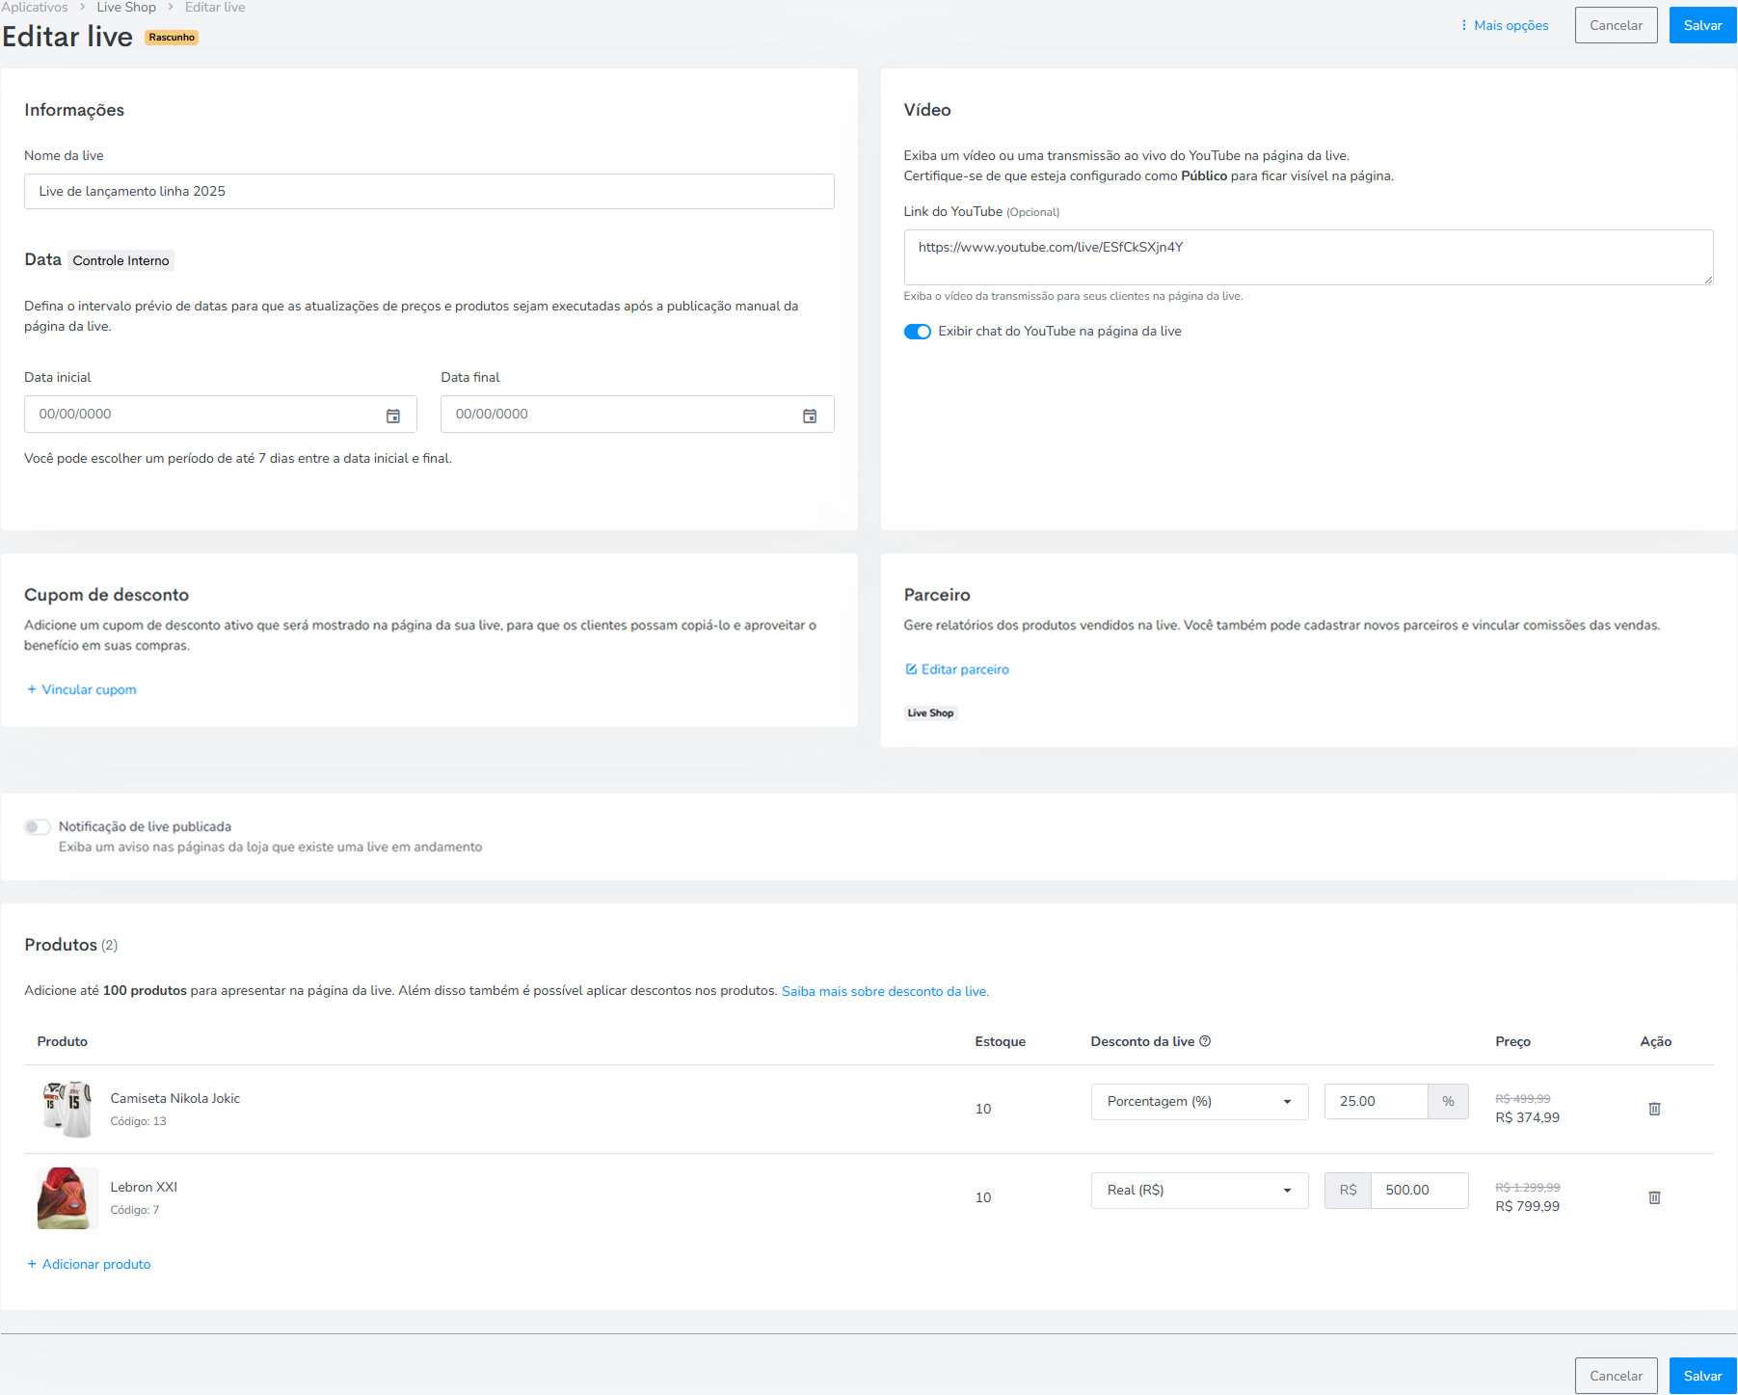
Task: Click the price R$ 374,99
Action: [x=1527, y=1118]
